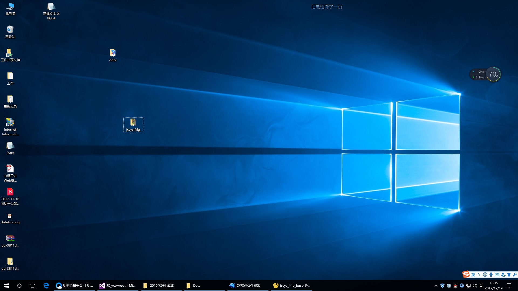Screen dimensions: 518x291
Task: Select the 回收站 recycle bin icon
Action: tap(10, 32)
